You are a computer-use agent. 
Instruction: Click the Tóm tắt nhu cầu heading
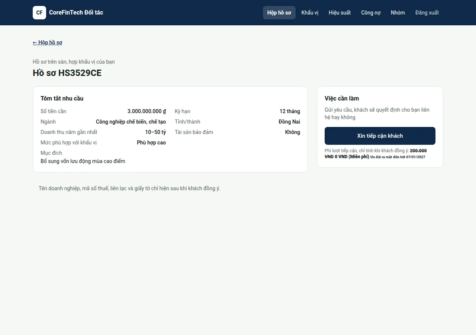[x=62, y=98]
